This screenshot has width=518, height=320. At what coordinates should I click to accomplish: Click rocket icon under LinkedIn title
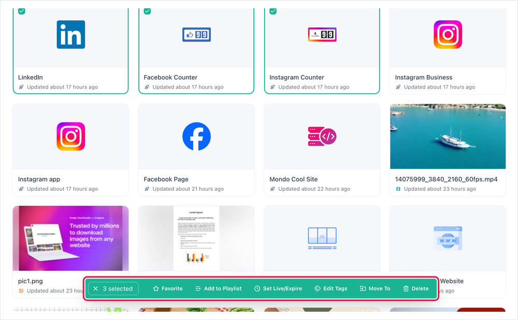click(x=21, y=87)
